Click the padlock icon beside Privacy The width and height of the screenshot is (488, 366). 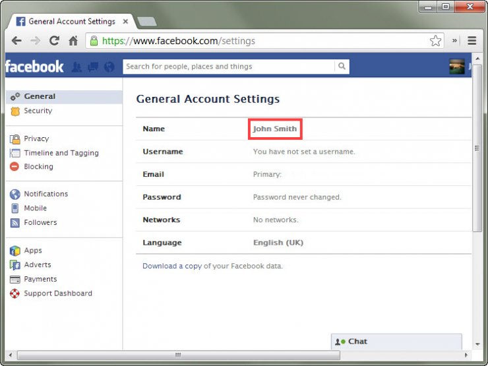[x=15, y=138]
